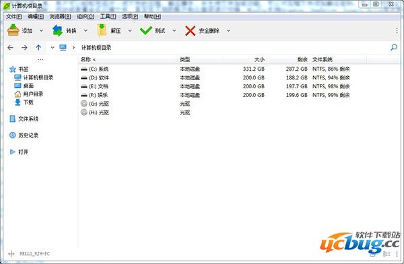Open toolbar overflow three-dot menu
This screenshot has width=404, height=264.
click(x=397, y=31)
